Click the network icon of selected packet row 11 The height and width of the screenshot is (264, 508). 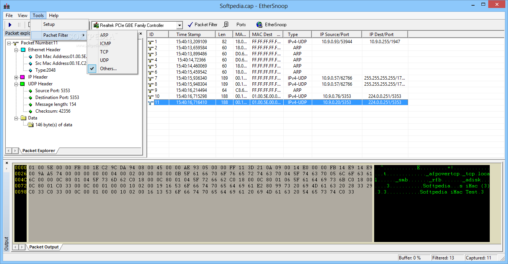click(151, 102)
